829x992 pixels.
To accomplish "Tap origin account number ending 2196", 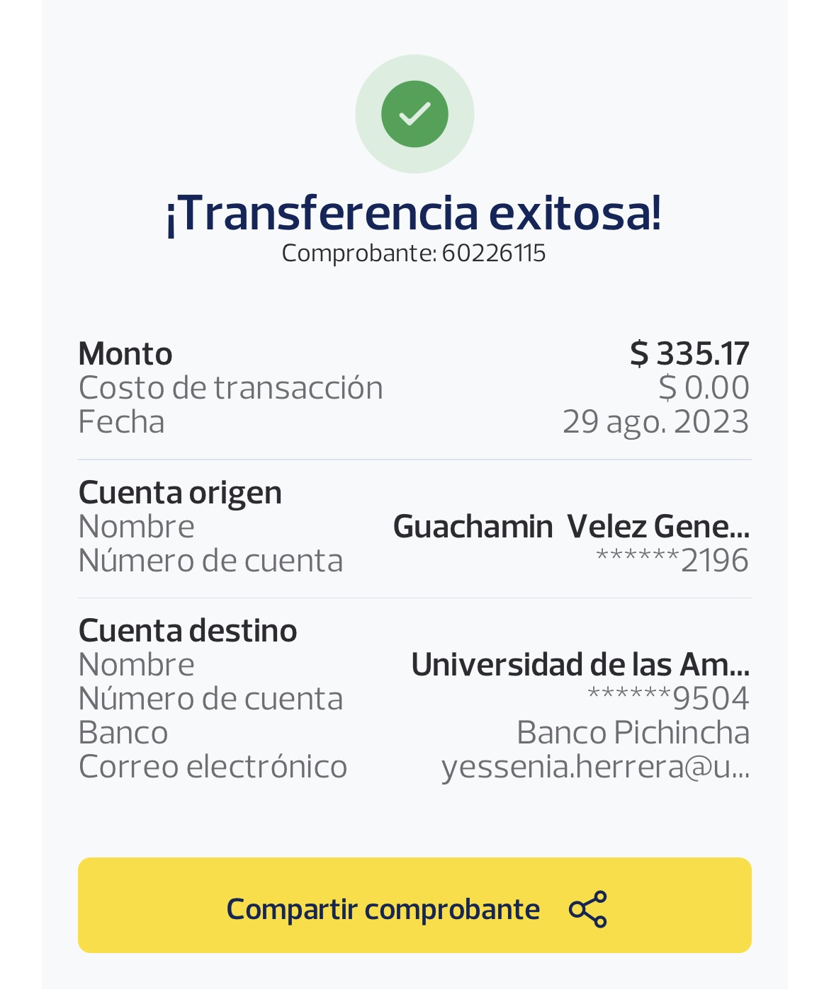I will pos(672,561).
